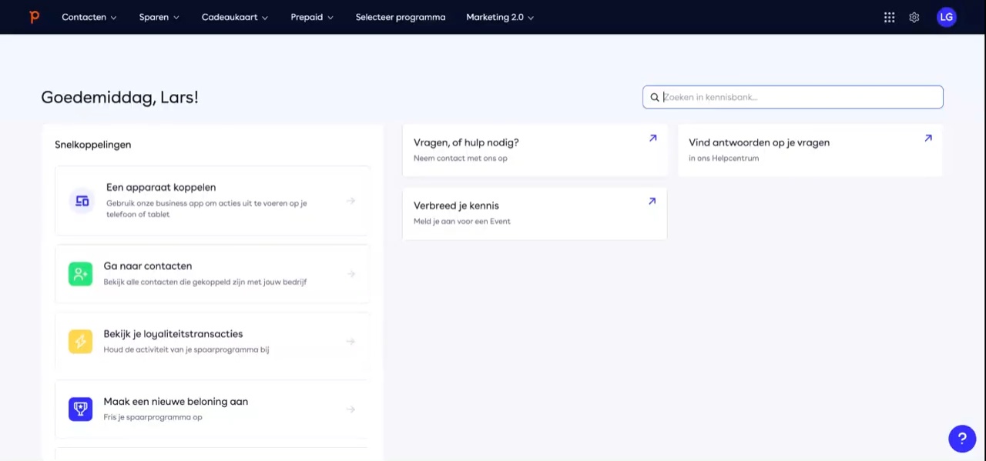Open the 'Een apparaat koppelen' shortcut title
The height and width of the screenshot is (461, 986).
click(161, 187)
